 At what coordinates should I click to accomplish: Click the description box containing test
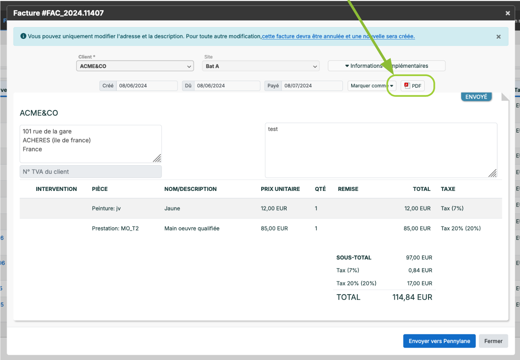(x=381, y=150)
